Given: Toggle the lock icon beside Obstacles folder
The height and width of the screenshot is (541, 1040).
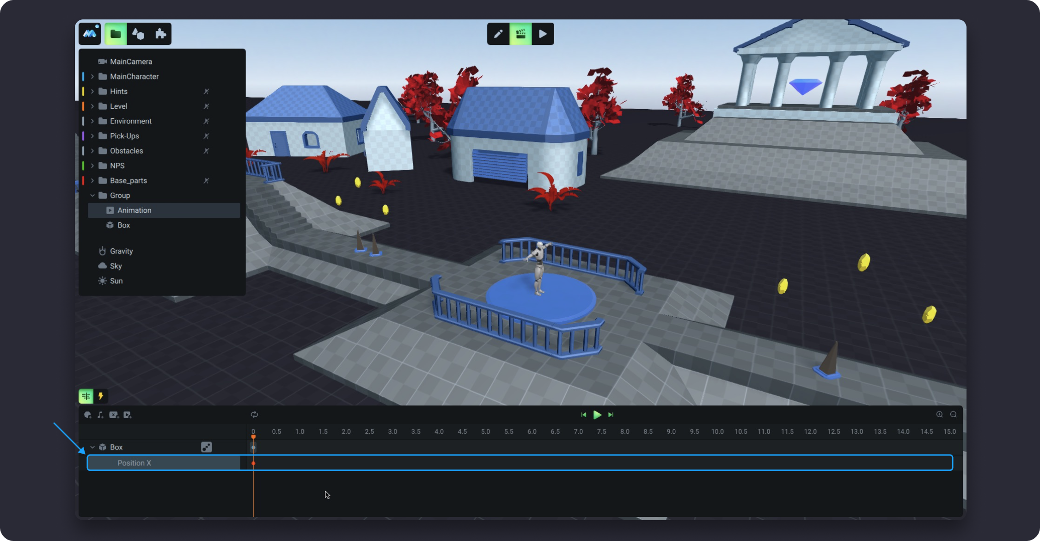Looking at the screenshot, I should (206, 151).
